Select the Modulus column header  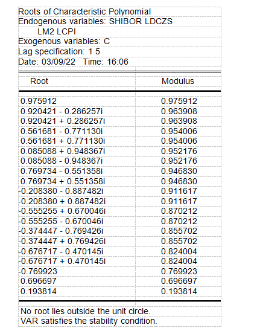click(x=178, y=81)
